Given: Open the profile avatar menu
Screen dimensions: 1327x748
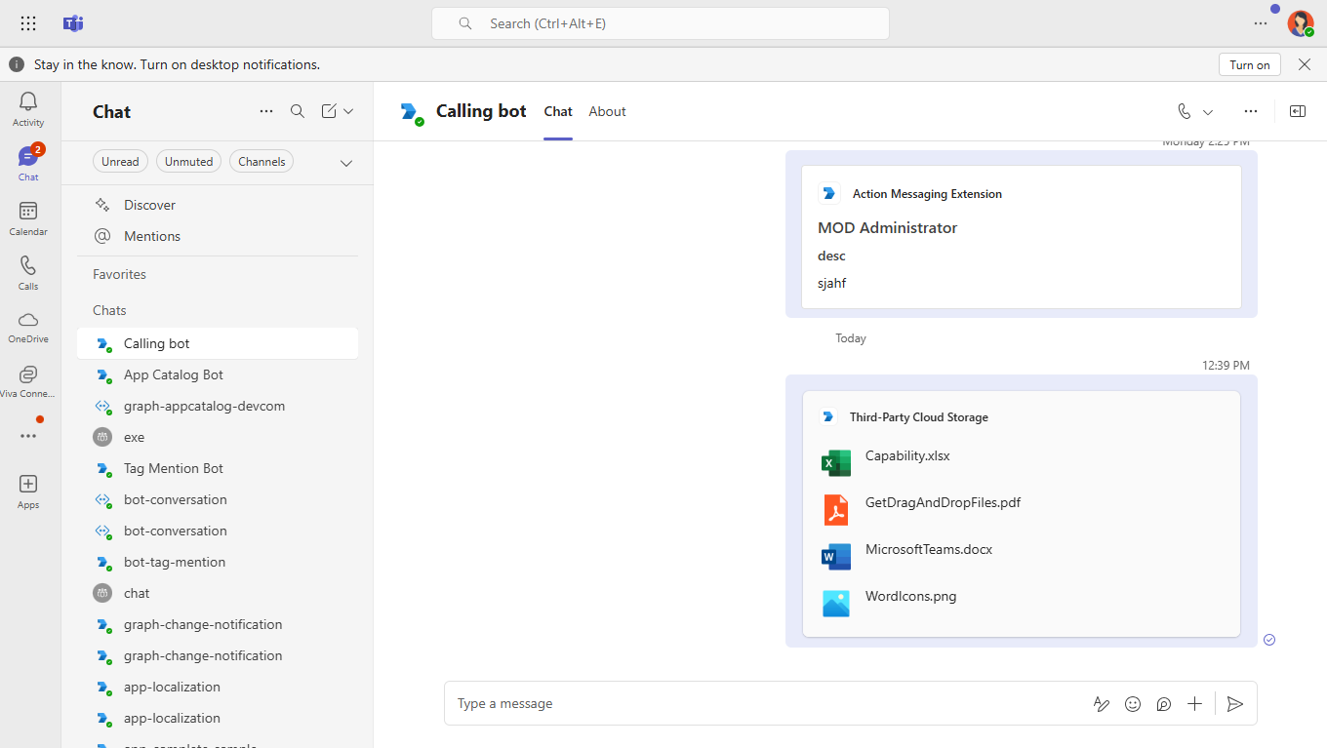Looking at the screenshot, I should [x=1300, y=23].
